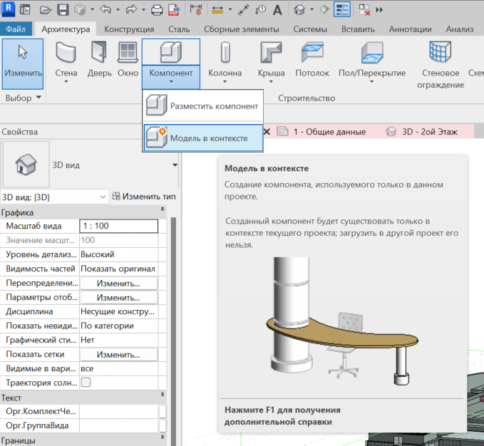Select the Колонна column tool
Image resolution: width=484 pixels, height=446 pixels.
coord(225,63)
